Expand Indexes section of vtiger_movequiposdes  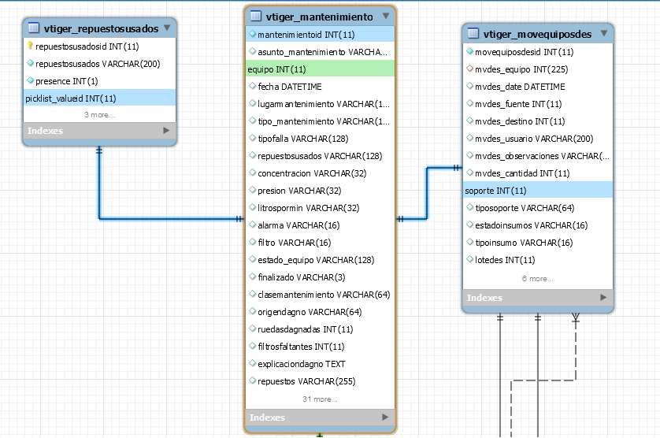coord(603,297)
